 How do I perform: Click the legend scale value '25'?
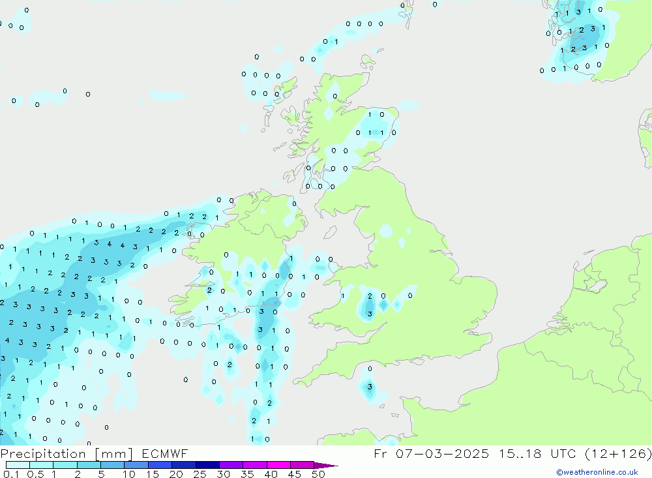200,474
